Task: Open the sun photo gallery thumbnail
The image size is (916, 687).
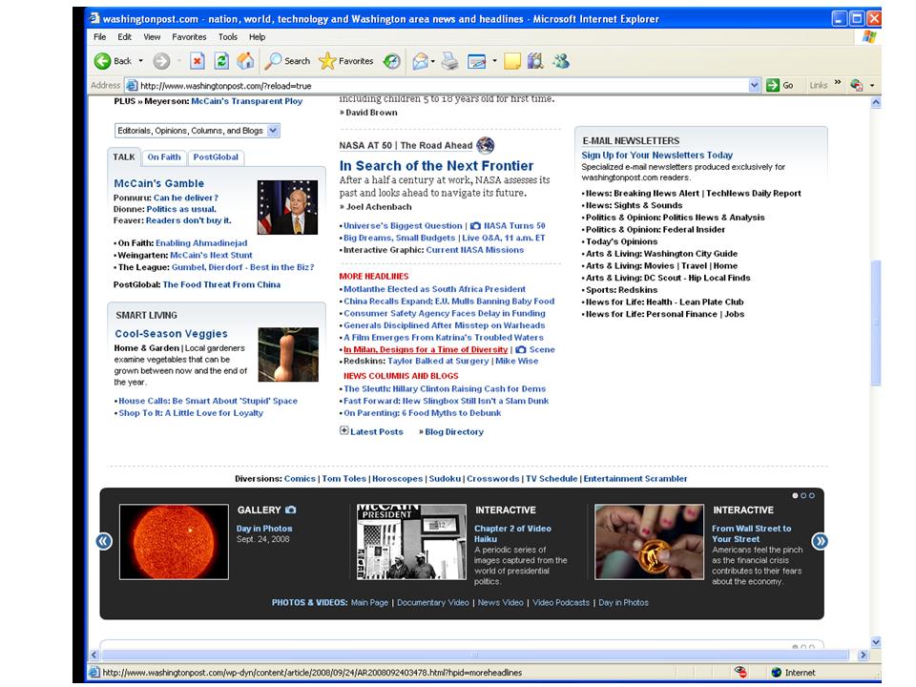Action: click(x=174, y=542)
